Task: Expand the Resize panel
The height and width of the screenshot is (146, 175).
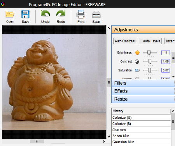Action: 143,99
